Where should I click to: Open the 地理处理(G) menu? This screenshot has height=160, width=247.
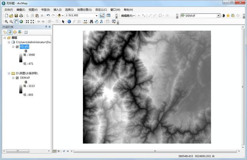point(84,9)
